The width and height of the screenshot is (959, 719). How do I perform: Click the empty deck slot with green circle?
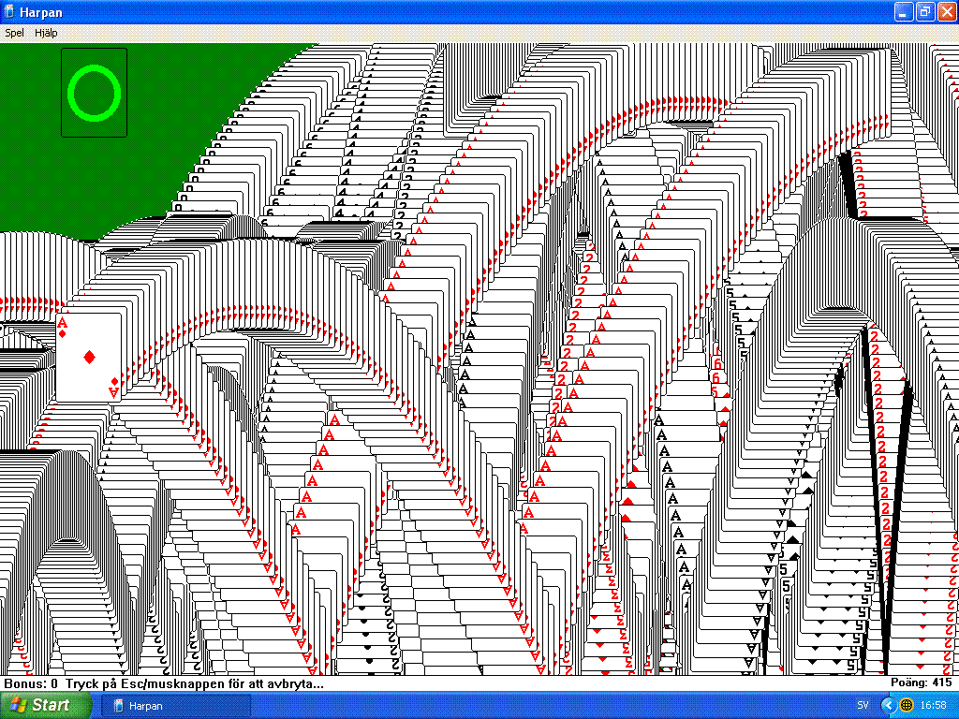94,93
